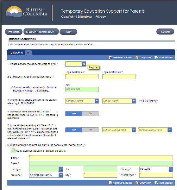Image resolution: width=177 pixels, height=190 pixels.
Task: Open the Find My District link
Action: (149, 101)
